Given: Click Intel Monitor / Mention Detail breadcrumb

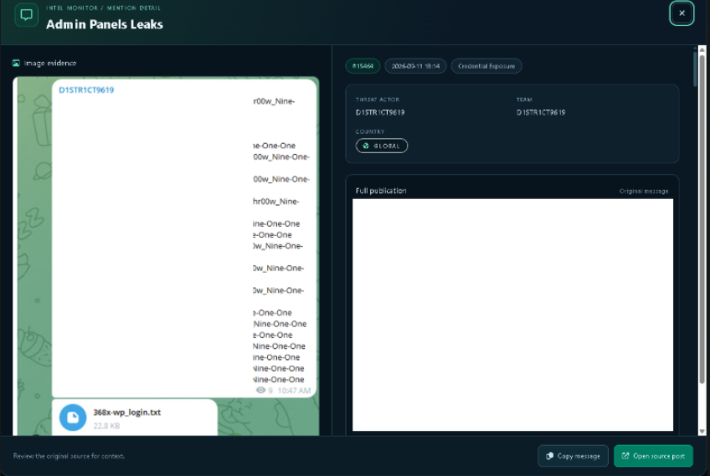Looking at the screenshot, I should (103, 8).
